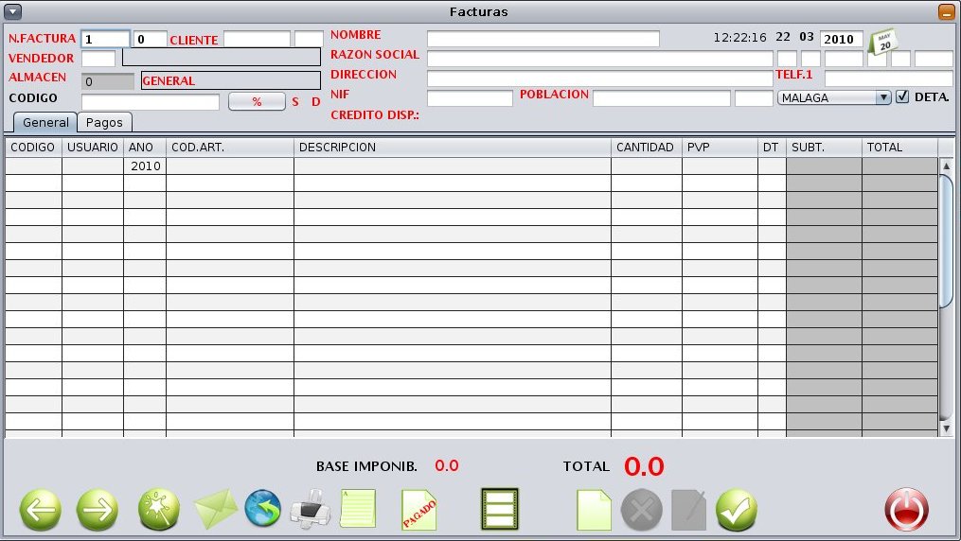Click the COD.ART. column header
This screenshot has width=961, height=541.
tap(230, 148)
